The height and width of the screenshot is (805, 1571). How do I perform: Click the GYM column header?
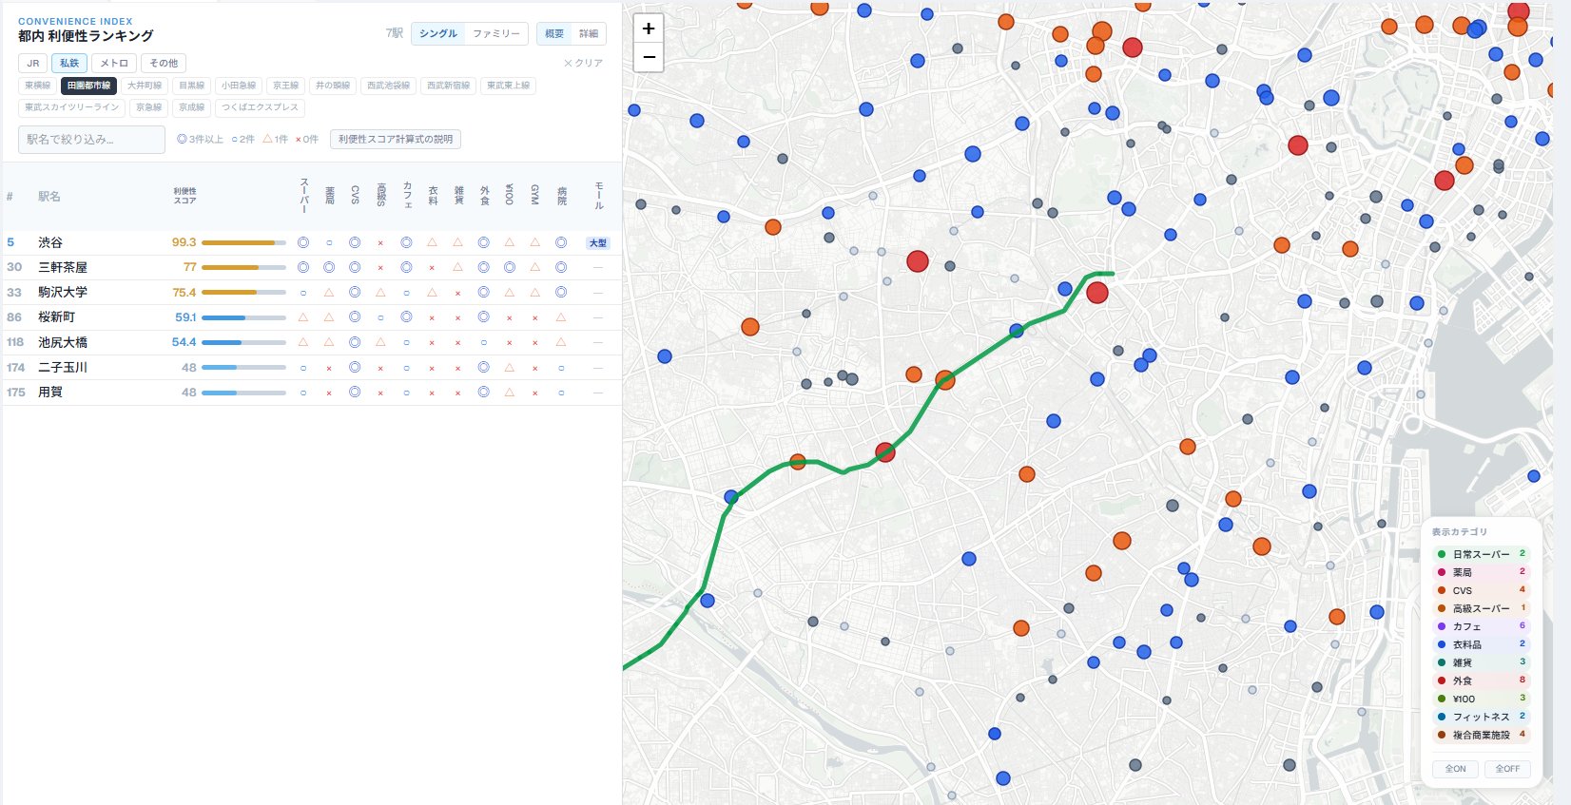tap(535, 195)
